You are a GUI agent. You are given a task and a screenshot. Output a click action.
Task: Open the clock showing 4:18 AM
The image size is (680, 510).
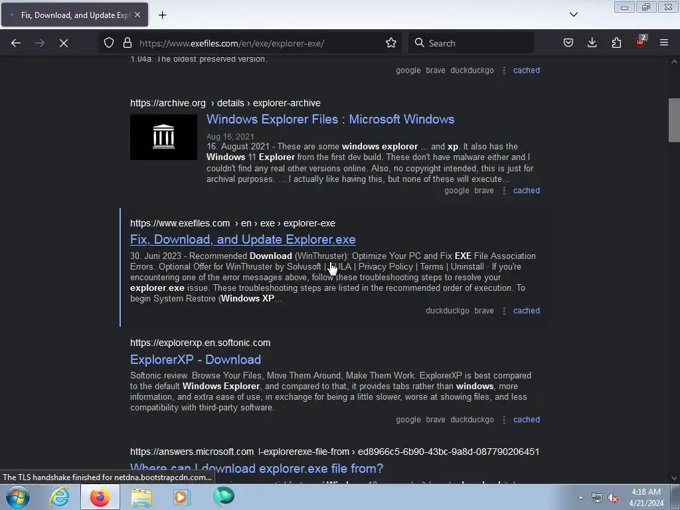click(646, 497)
